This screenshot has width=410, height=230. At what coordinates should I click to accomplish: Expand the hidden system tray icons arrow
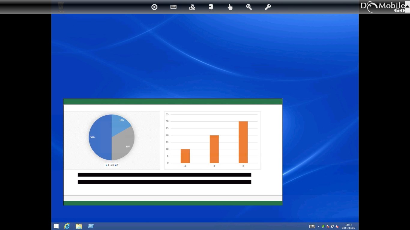tap(318, 226)
